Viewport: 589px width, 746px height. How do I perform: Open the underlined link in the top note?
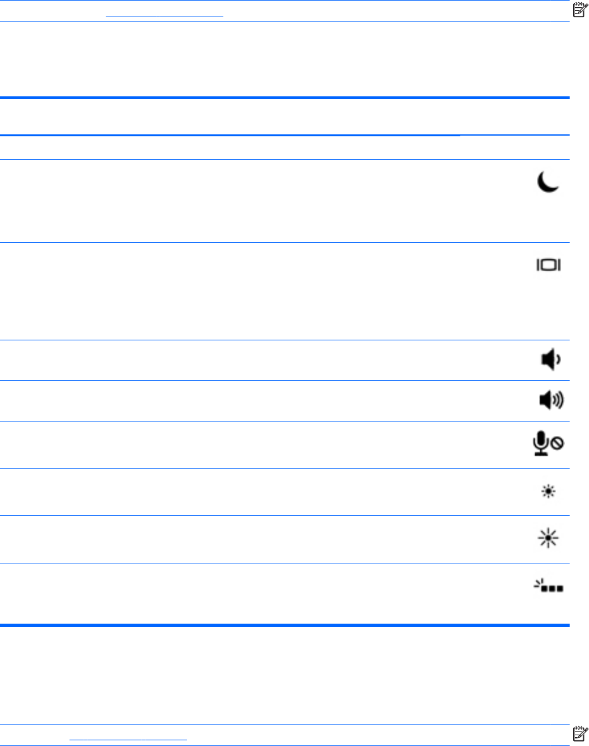(164, 16)
